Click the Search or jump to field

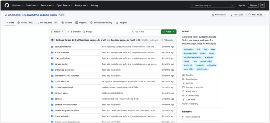tap(212, 5)
